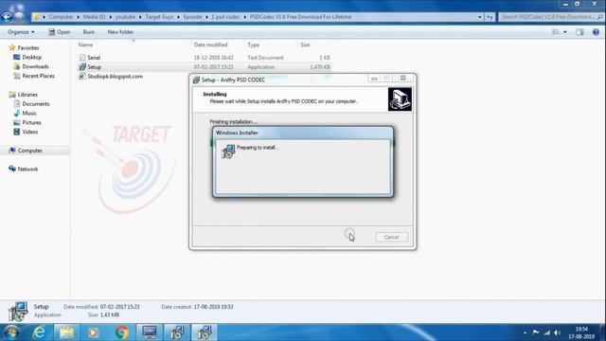
Task: Select the Computer breadcrumb in the address bar
Action: [61, 17]
